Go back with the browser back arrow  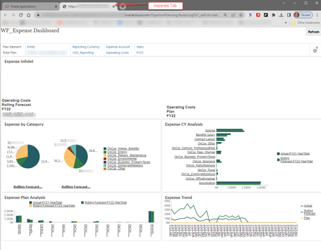point(6,15)
